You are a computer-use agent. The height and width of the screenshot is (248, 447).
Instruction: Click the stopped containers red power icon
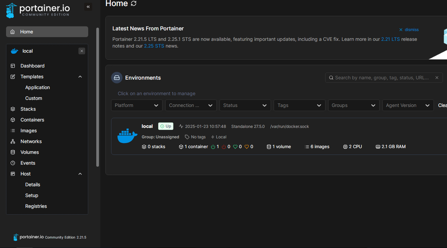click(224, 147)
